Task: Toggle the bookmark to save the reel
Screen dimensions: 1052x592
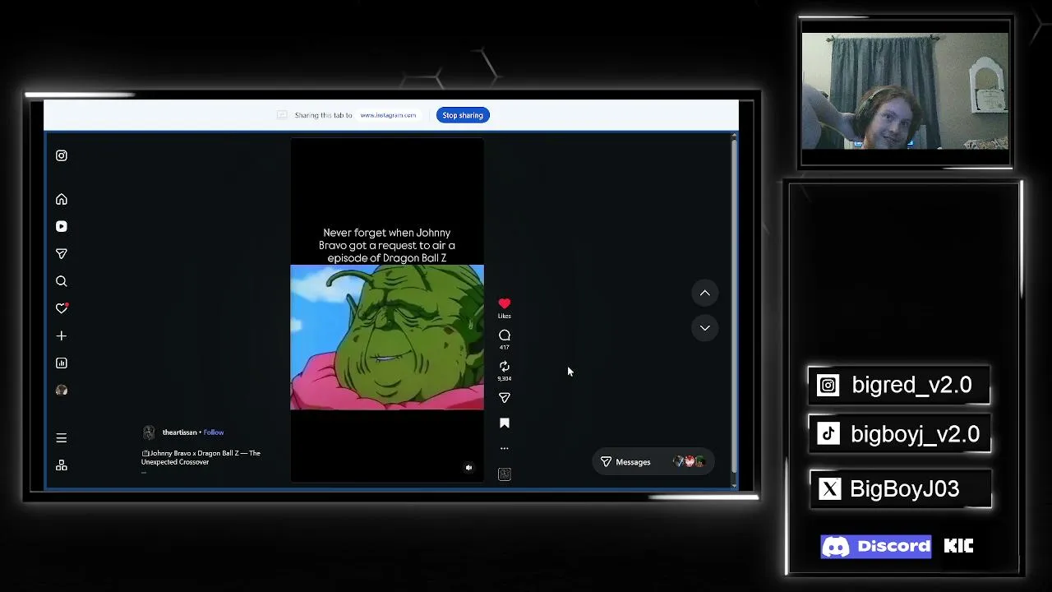Action: [x=505, y=423]
